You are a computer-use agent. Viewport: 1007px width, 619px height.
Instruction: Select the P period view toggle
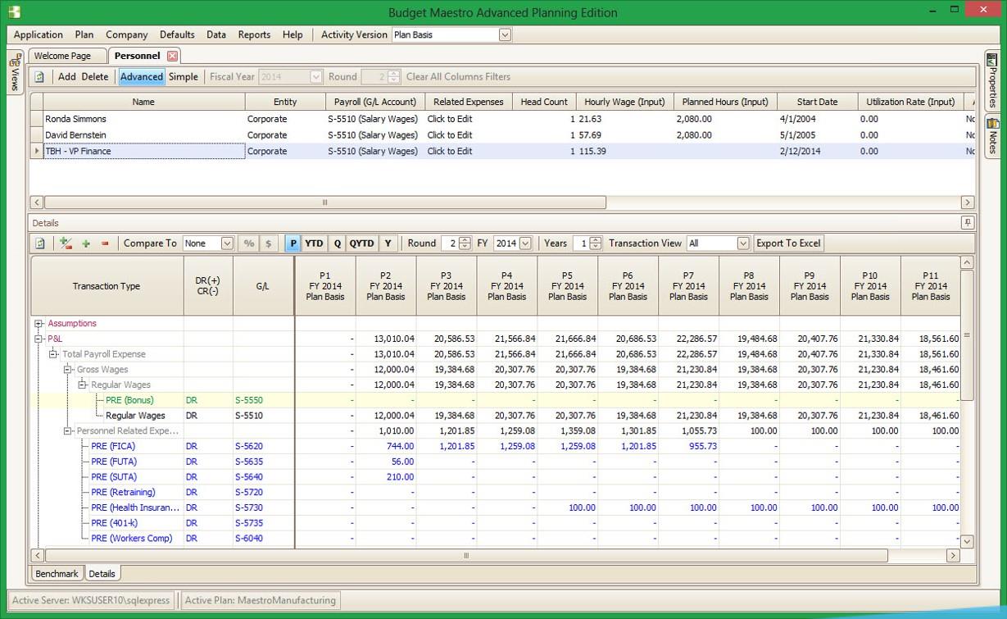(x=293, y=244)
